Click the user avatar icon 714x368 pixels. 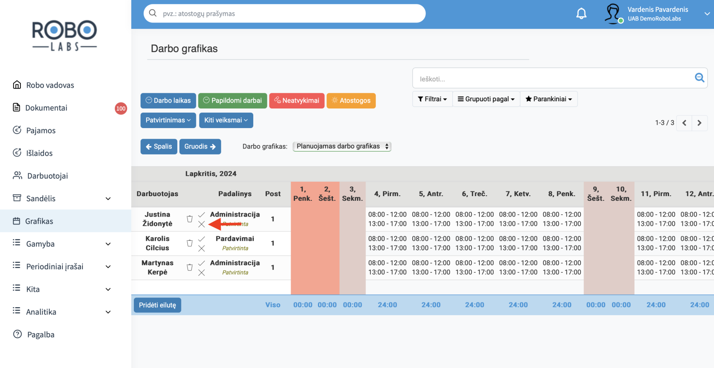click(x=614, y=14)
